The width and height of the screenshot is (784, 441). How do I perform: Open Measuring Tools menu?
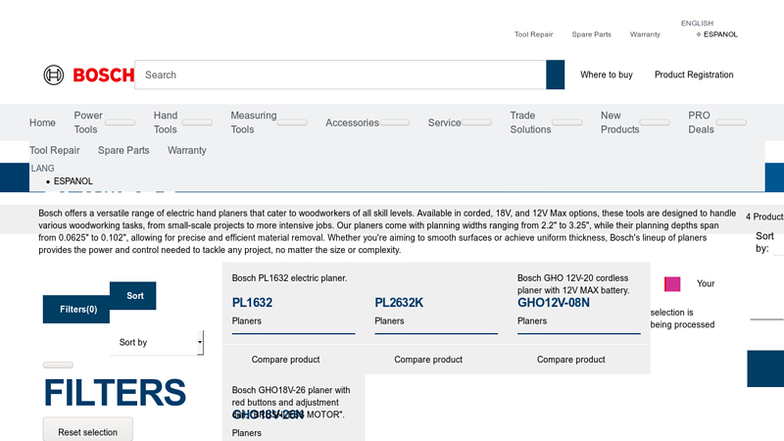tap(254, 122)
